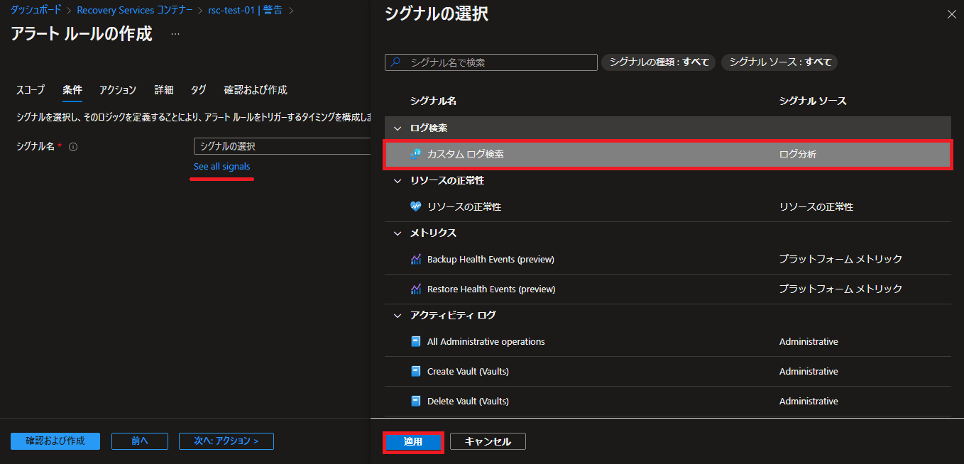Image resolution: width=964 pixels, height=464 pixels.
Task: Switch to the 確認および作成 tab
Action: tap(256, 90)
